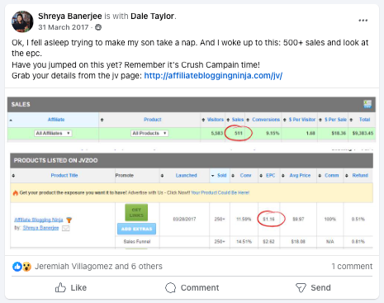Click the blue ADD EXTRAS button

click(136, 229)
